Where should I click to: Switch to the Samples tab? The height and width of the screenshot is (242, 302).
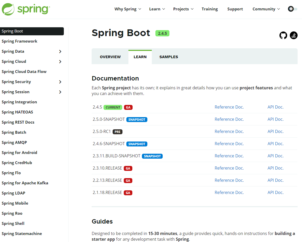[x=169, y=57]
